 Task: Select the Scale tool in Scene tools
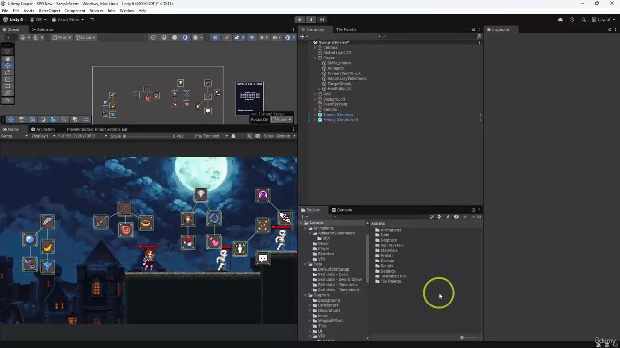pos(8,79)
